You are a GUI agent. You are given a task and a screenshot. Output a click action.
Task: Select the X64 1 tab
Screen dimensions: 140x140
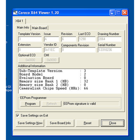(19, 21)
